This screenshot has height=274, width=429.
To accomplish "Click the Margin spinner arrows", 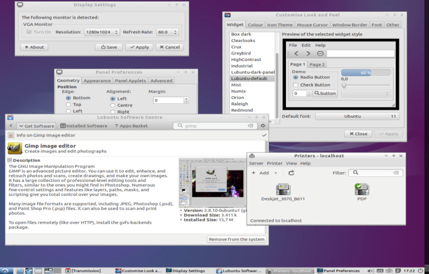I will tap(186, 100).
